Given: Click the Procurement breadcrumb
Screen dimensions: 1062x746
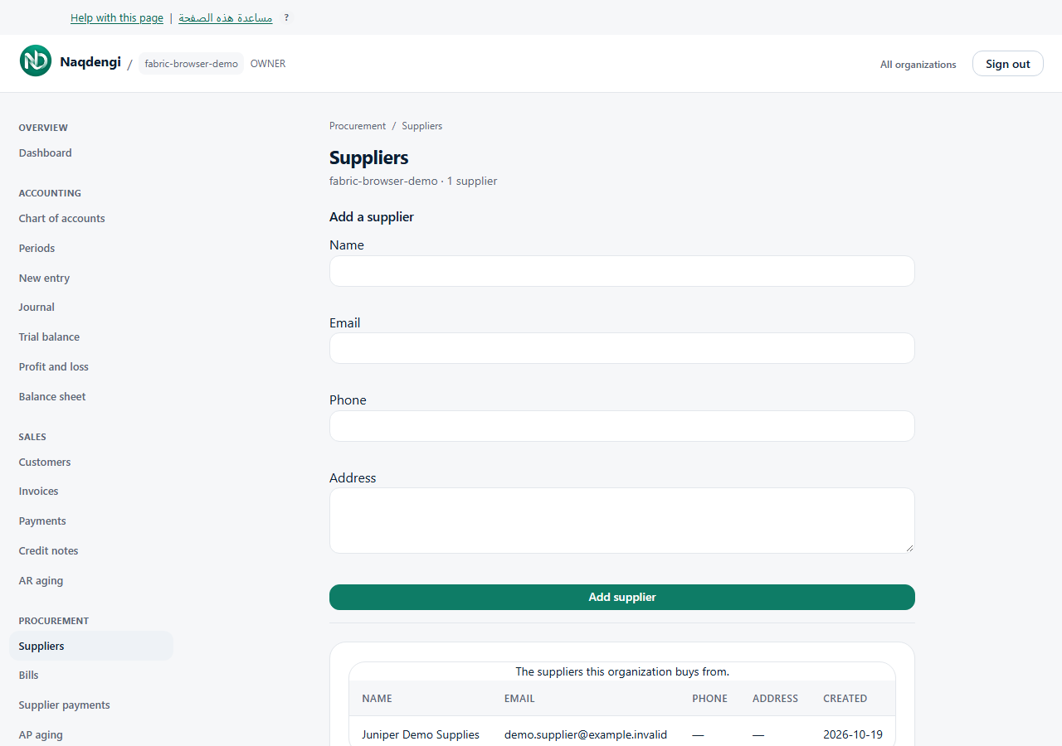Looking at the screenshot, I should (358, 126).
